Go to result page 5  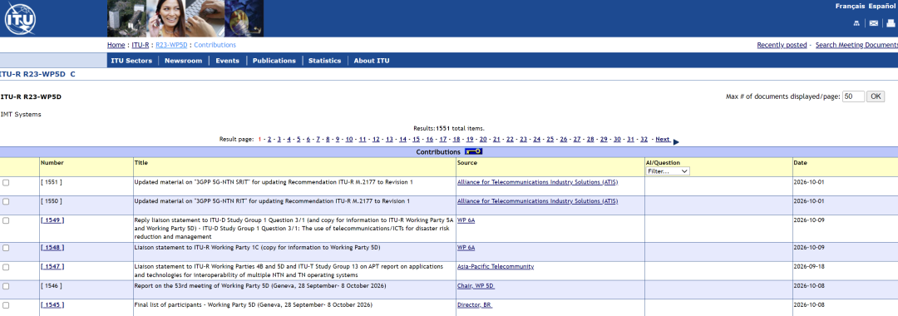pyautogui.click(x=299, y=139)
